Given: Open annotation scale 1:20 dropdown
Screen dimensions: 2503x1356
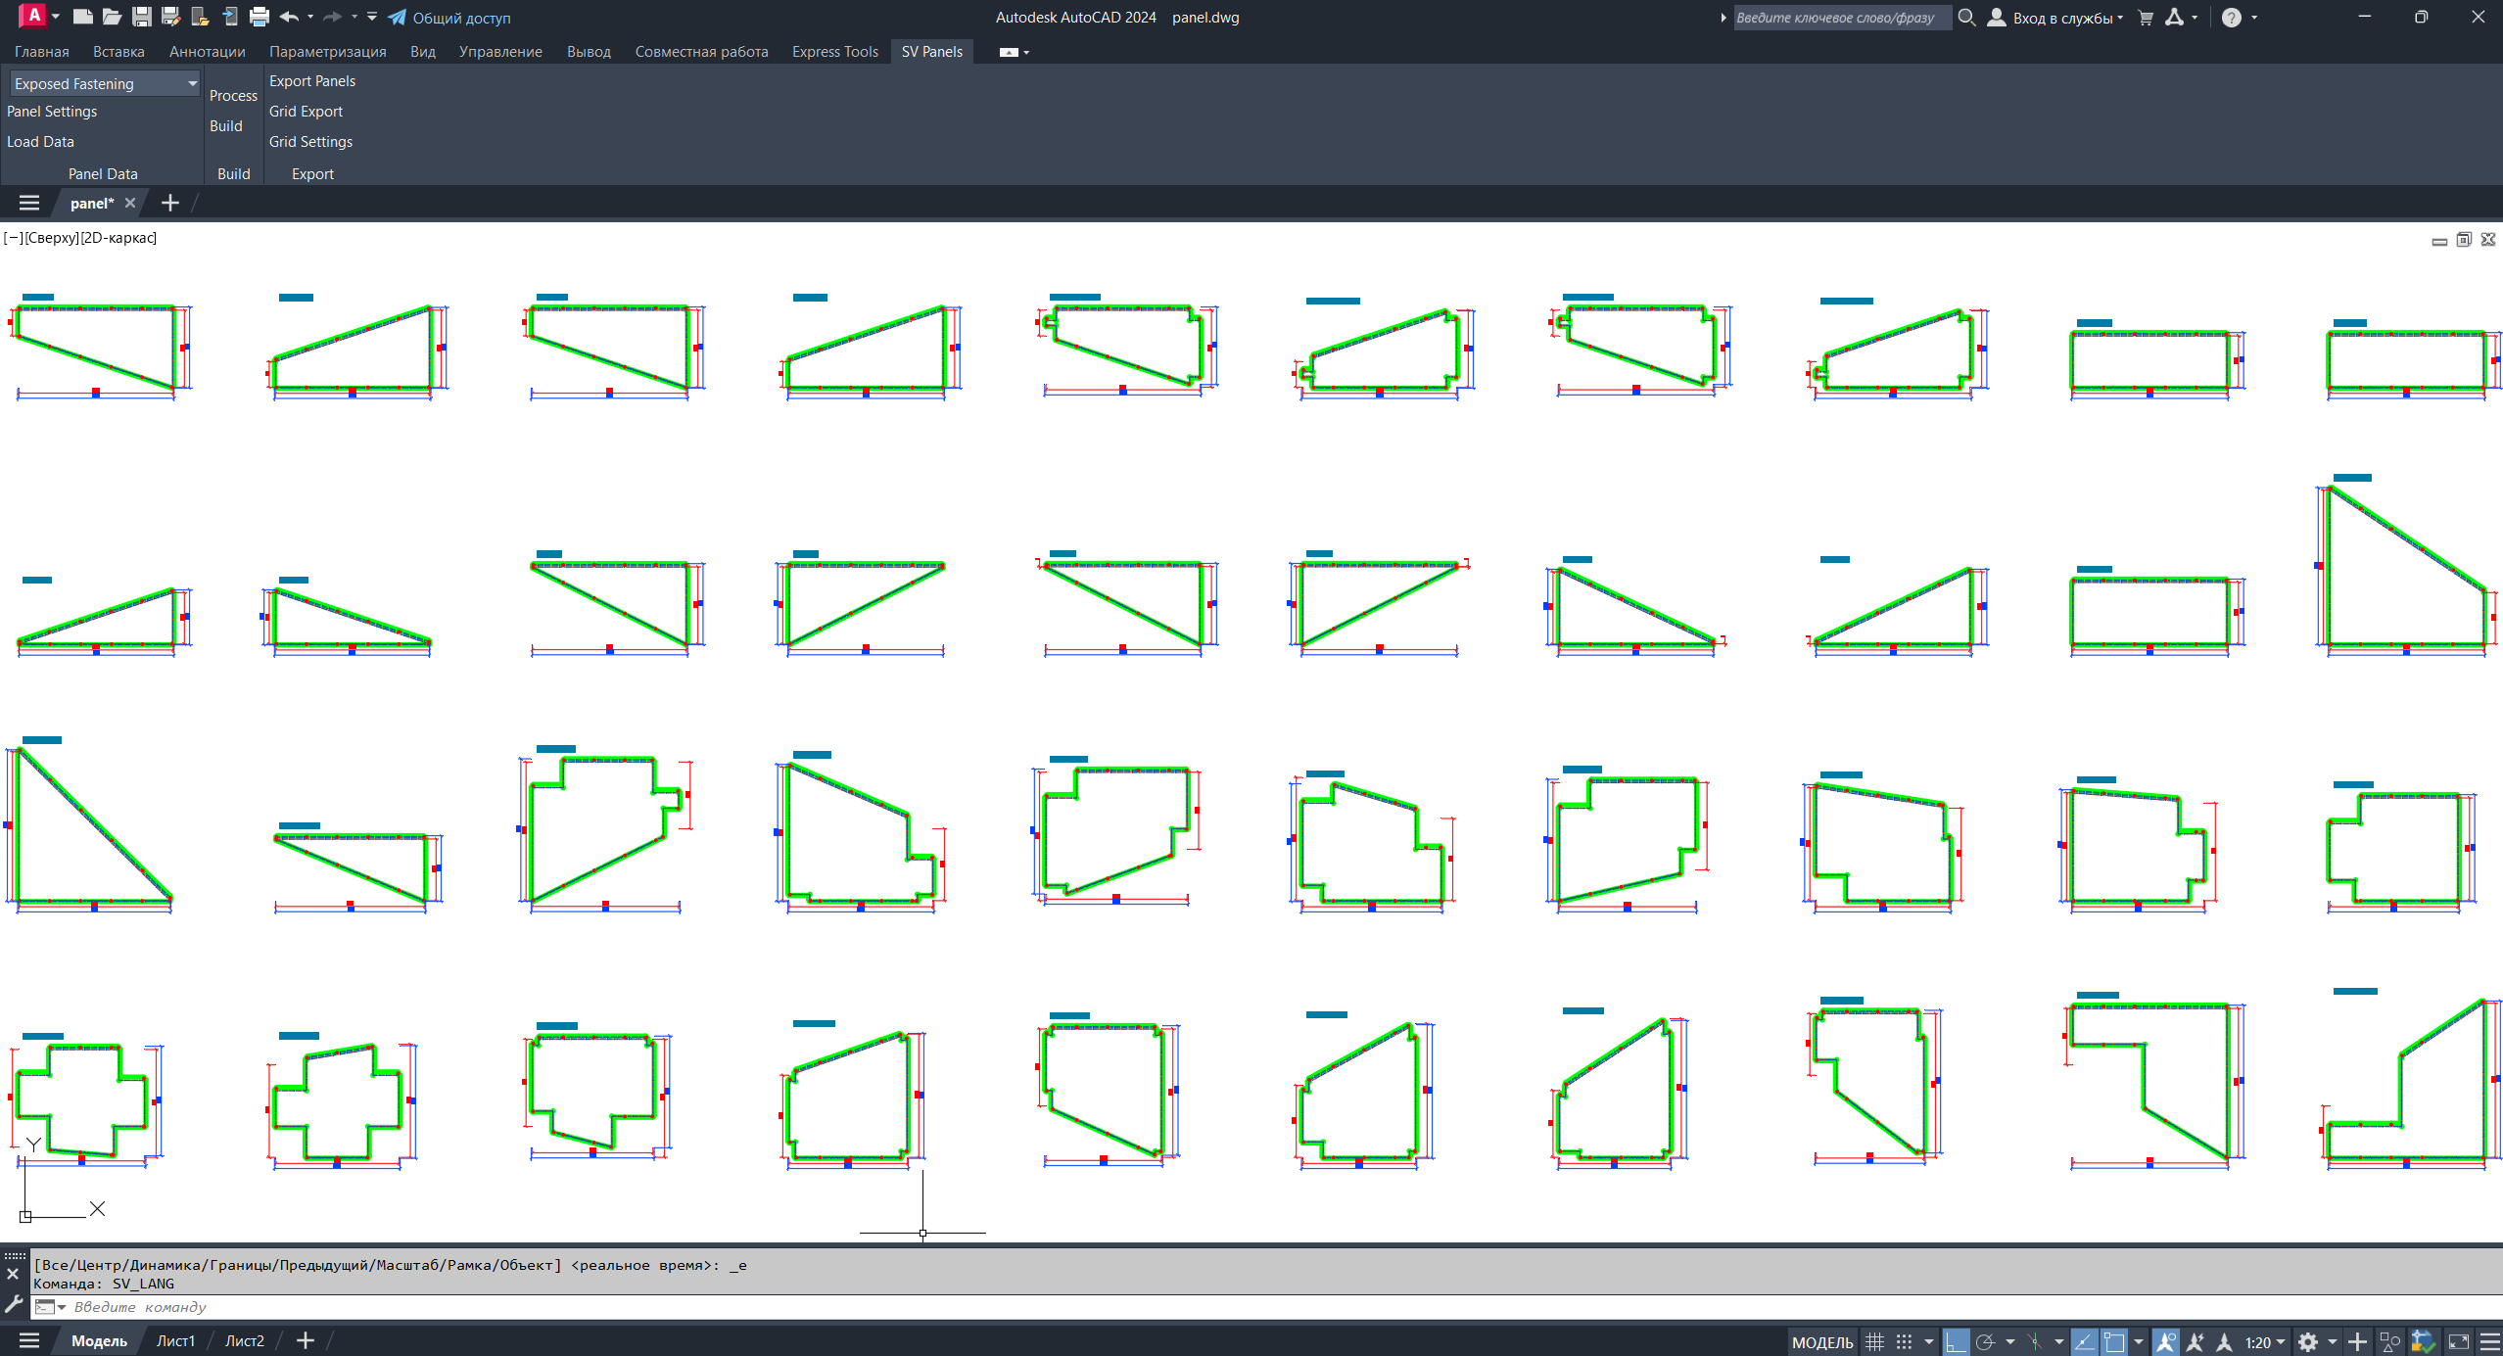Looking at the screenshot, I should point(2265,1341).
